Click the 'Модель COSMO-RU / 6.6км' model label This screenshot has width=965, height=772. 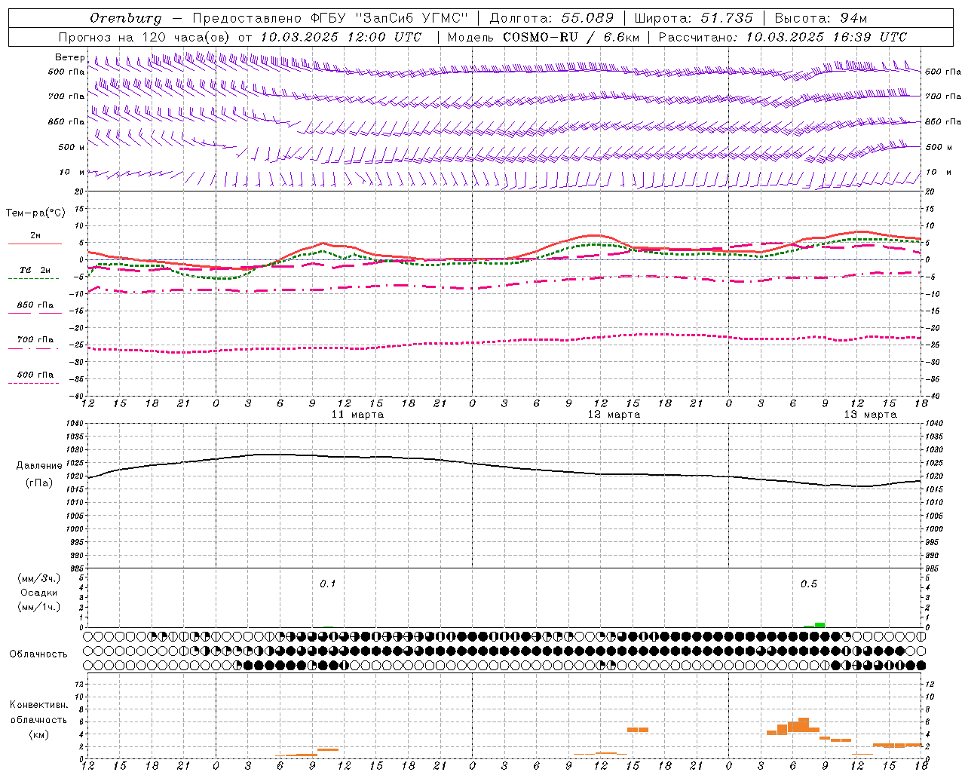[x=544, y=37]
